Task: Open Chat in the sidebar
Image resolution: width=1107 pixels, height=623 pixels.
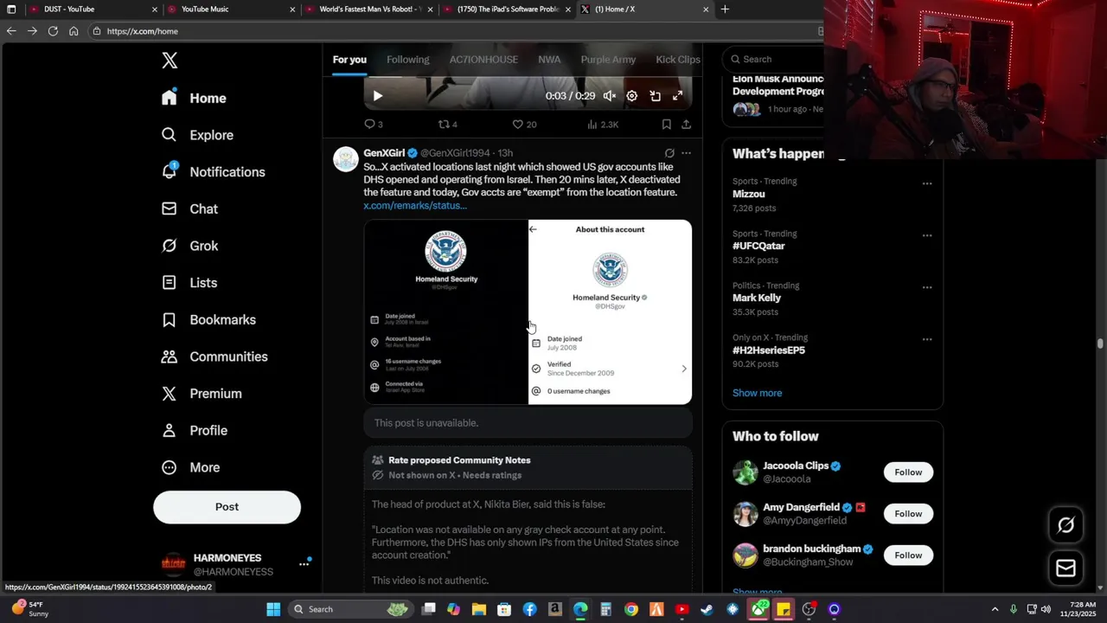Action: [x=191, y=209]
